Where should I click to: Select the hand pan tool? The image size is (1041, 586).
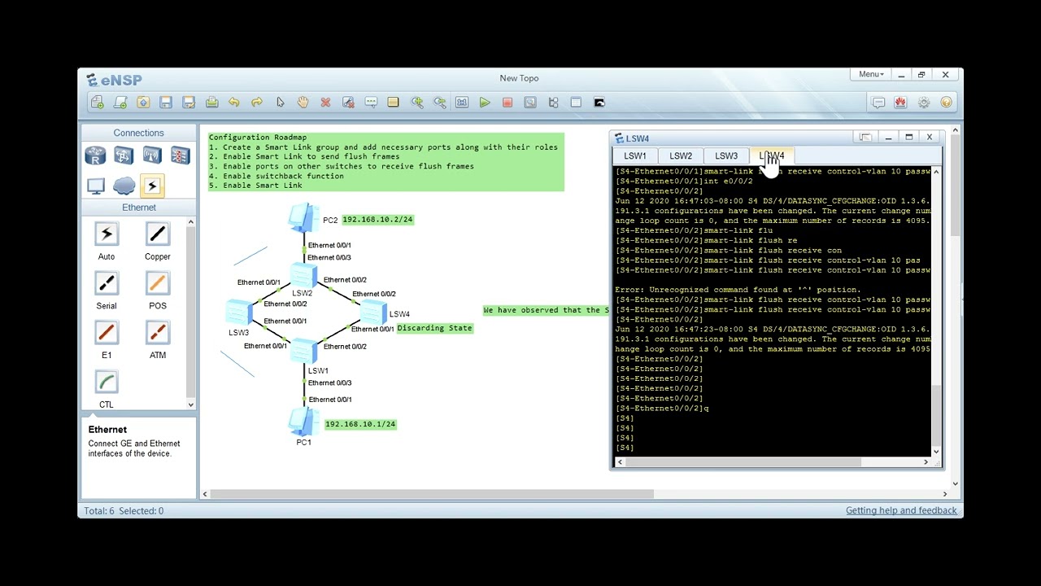[x=303, y=103]
